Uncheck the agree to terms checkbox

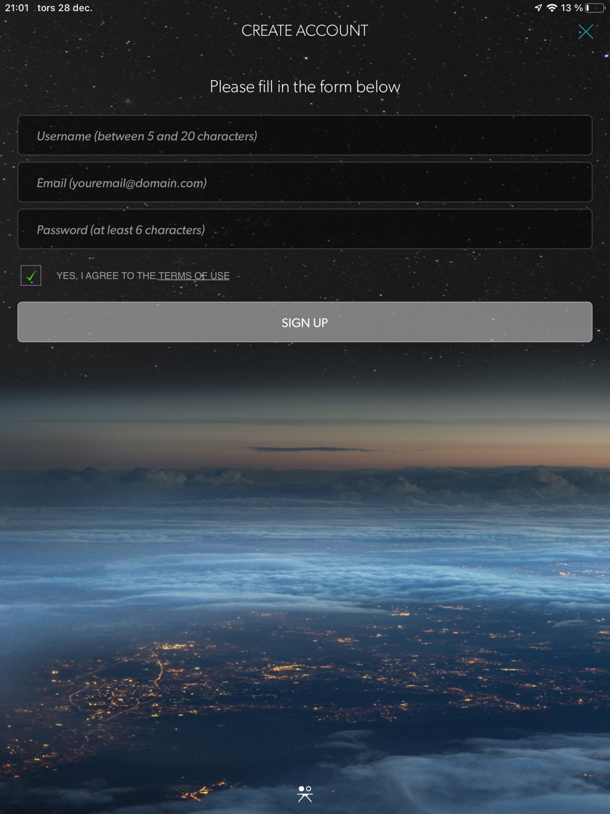point(31,275)
